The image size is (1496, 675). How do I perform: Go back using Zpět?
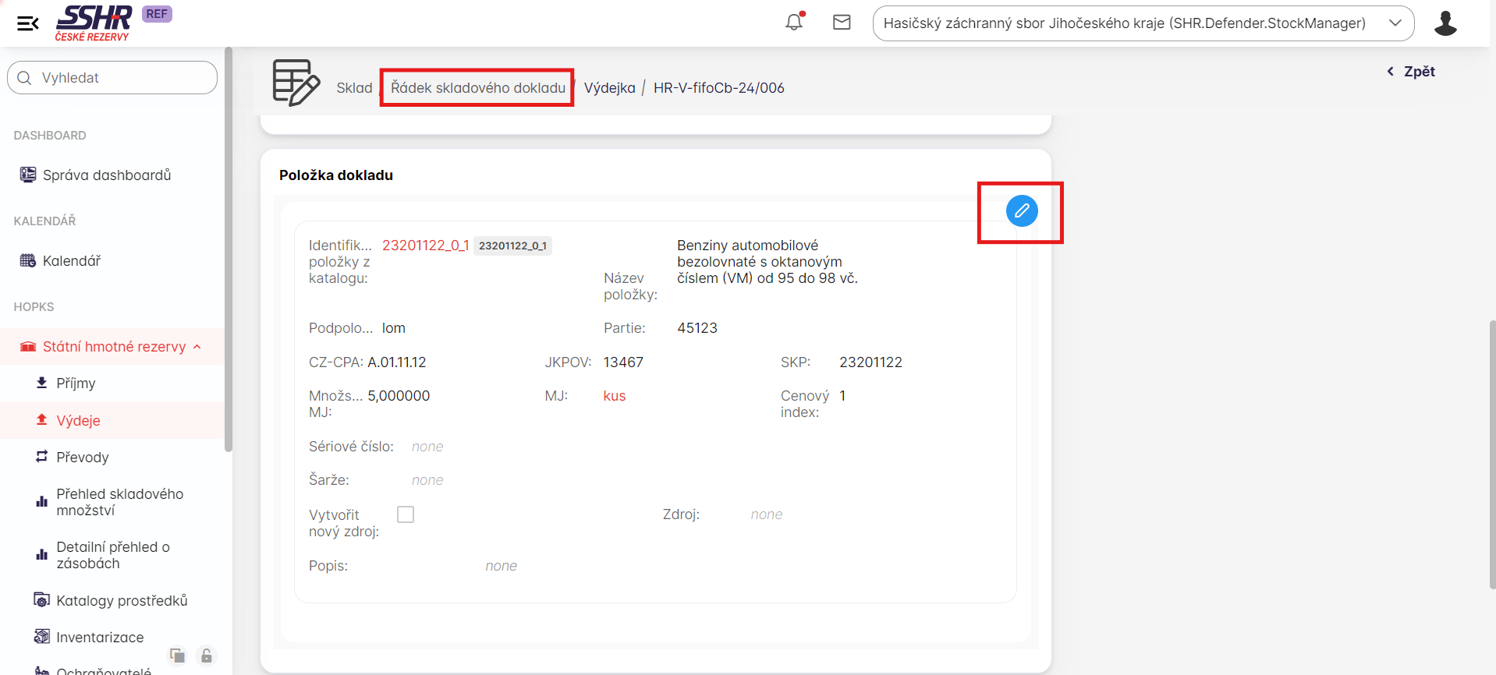[1411, 72]
